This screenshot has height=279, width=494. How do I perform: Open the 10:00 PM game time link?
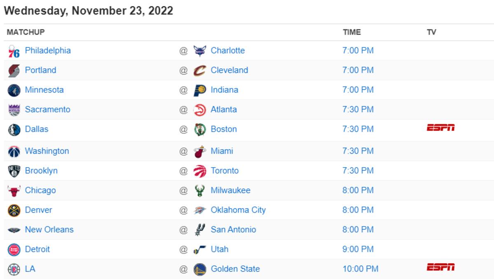360,269
